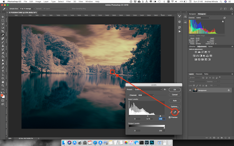Open the Levels Channel RGB dropdown

click(146, 95)
